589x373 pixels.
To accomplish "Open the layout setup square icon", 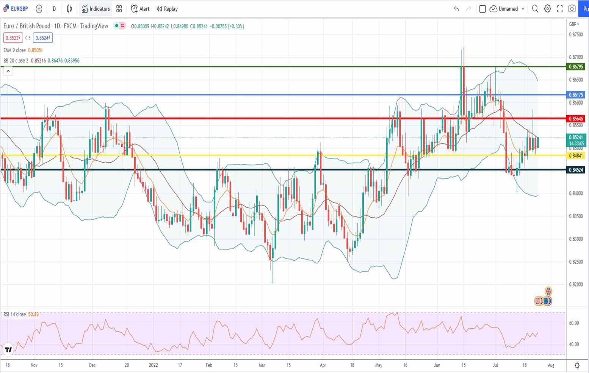I will 482,9.
